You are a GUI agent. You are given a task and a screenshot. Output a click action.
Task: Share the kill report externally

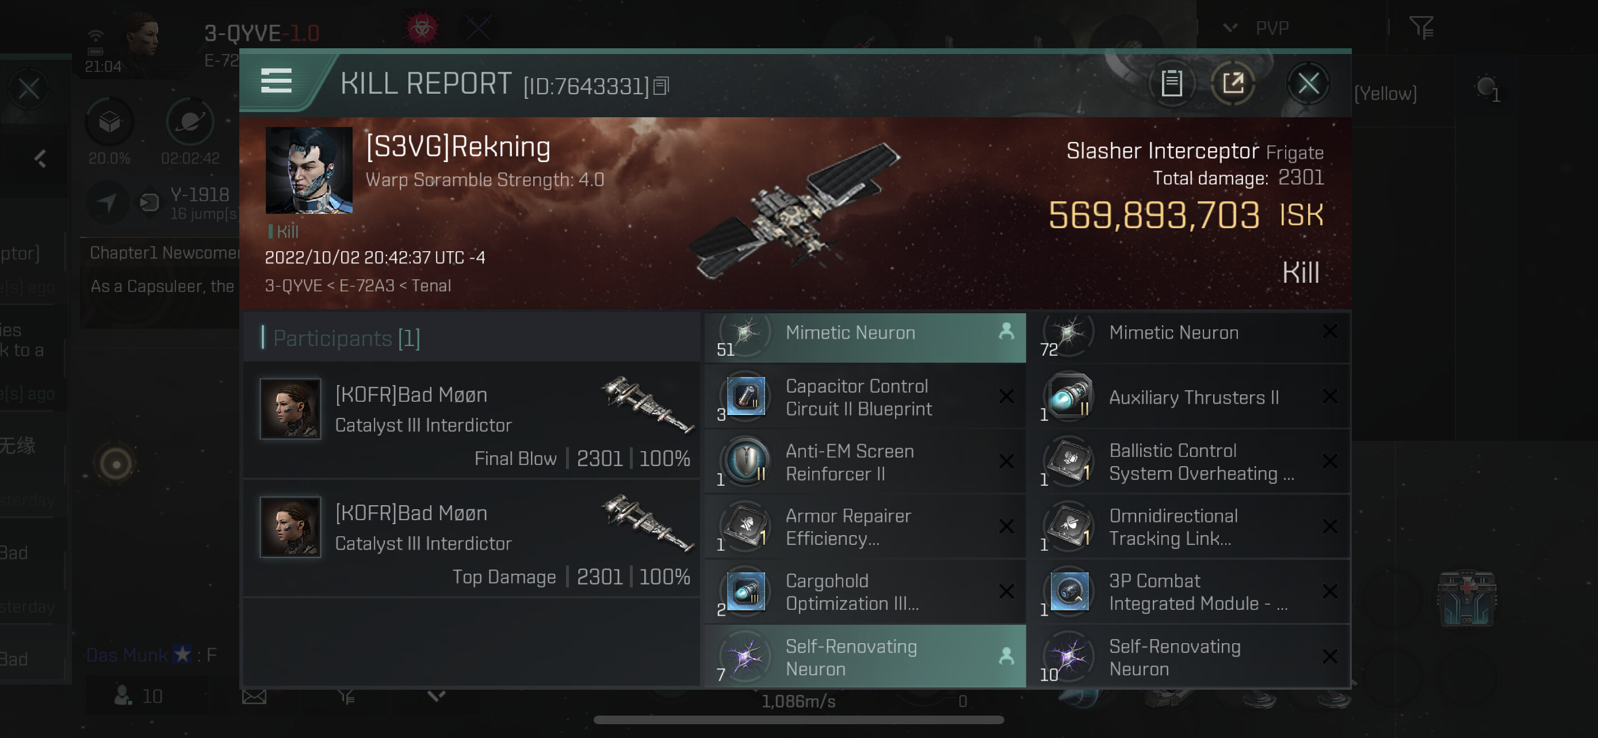click(1233, 83)
